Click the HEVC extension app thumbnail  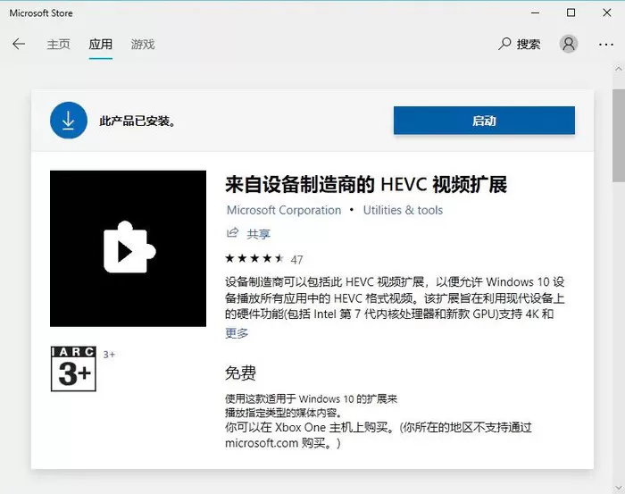pyautogui.click(x=128, y=248)
